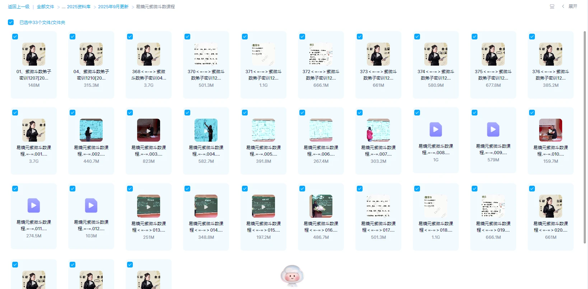Expand the side panel with 展开
The height and width of the screenshot is (289, 588).
[573, 6]
